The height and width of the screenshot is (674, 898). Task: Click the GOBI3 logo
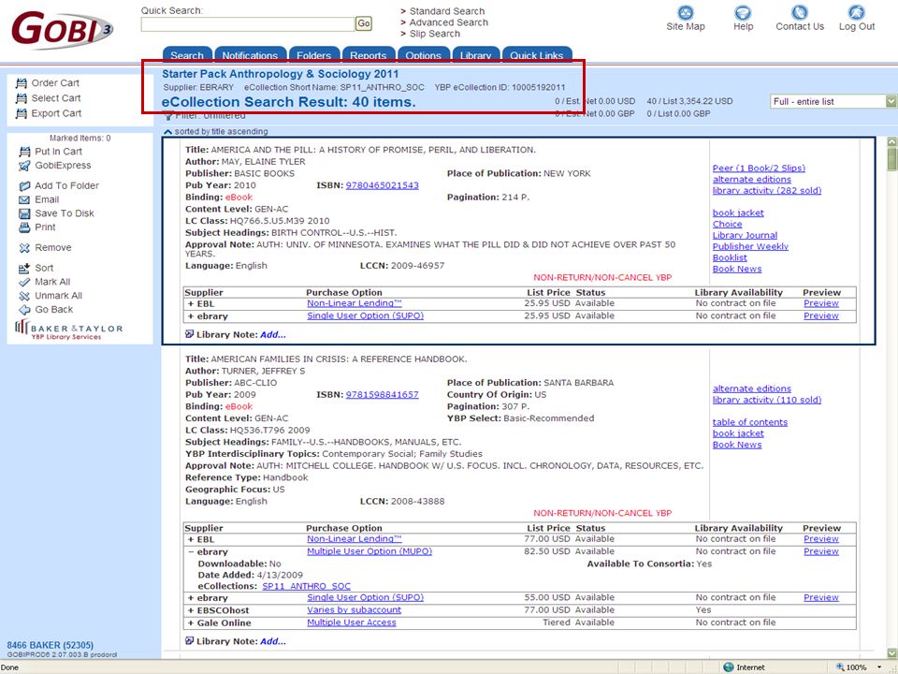(62, 30)
